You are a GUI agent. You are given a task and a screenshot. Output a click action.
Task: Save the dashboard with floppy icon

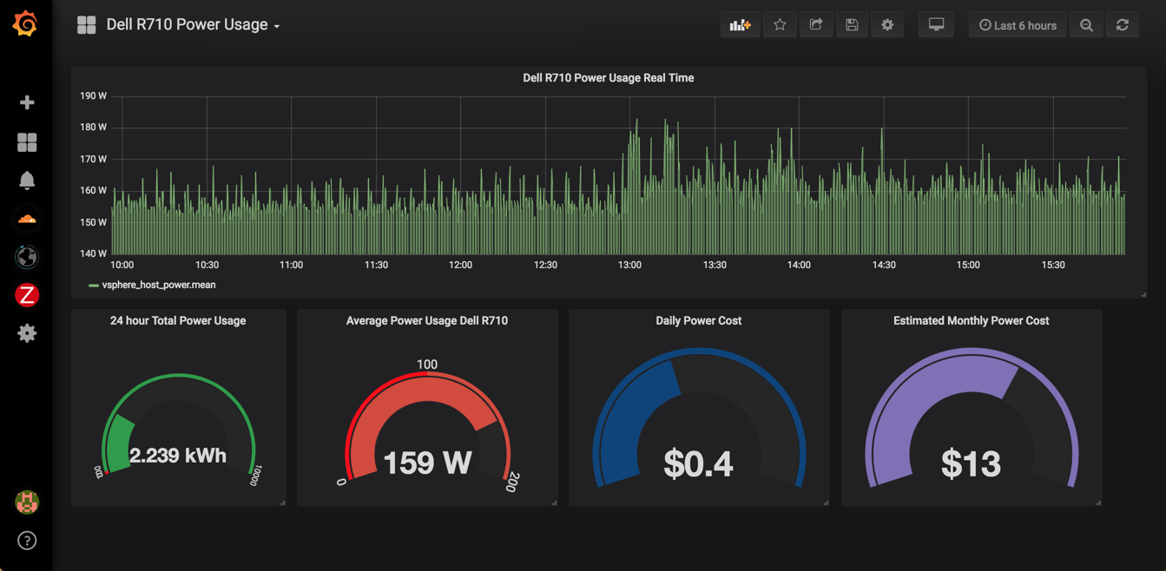[852, 25]
